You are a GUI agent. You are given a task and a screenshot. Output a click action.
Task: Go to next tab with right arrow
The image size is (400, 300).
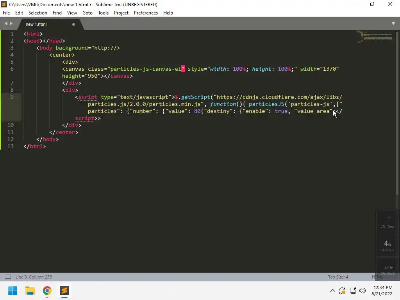pyautogui.click(x=11, y=23)
